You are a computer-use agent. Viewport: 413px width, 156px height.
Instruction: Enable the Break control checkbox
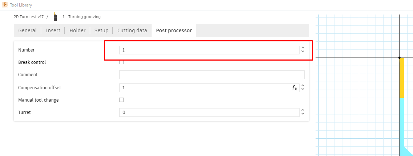121,62
